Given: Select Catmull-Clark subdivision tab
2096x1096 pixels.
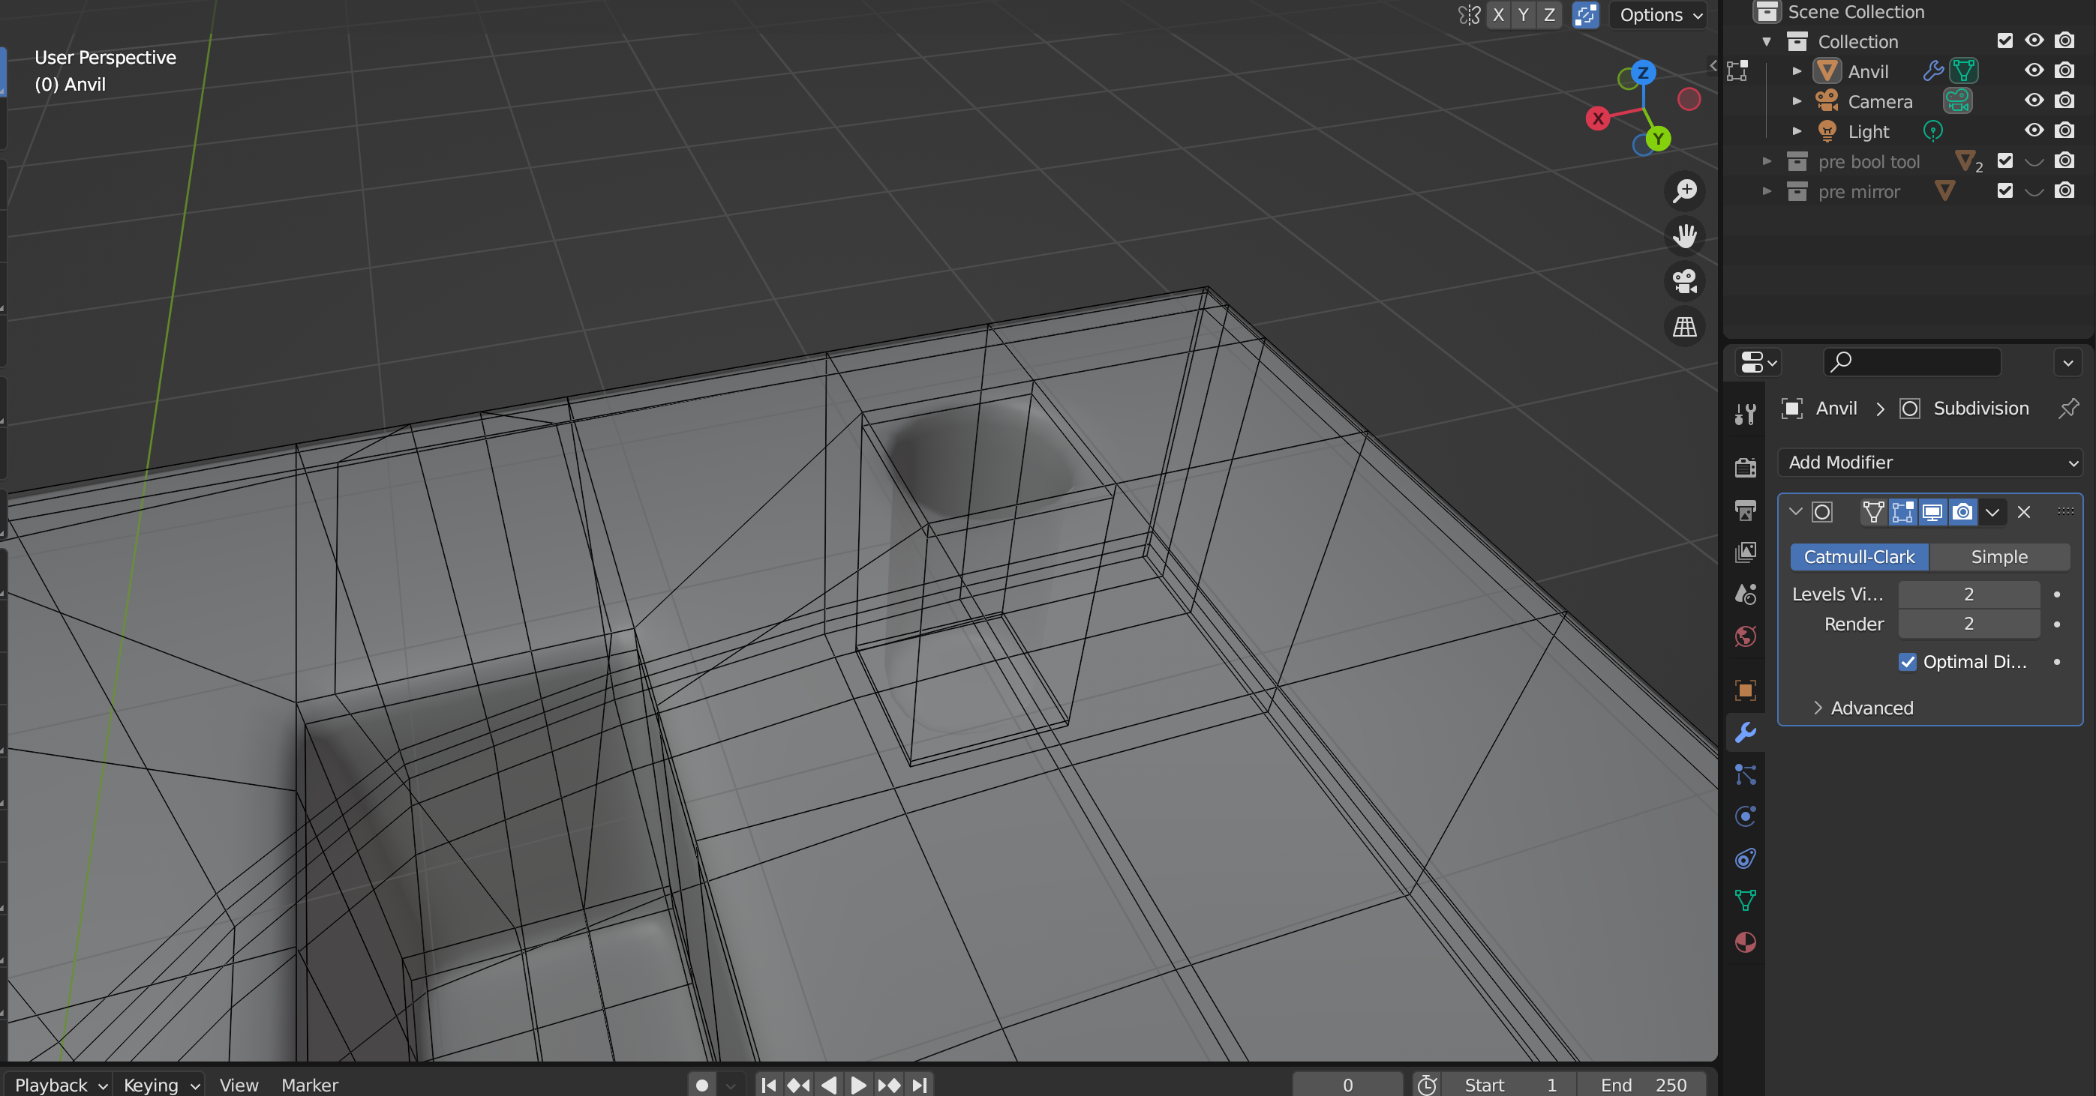Looking at the screenshot, I should pos(1859,557).
